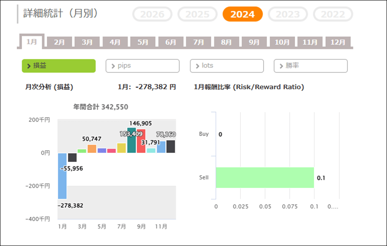Image resolution: width=387 pixels, height=246 pixels.
Task: Open the 10月 month tab
Action: tap(282, 42)
